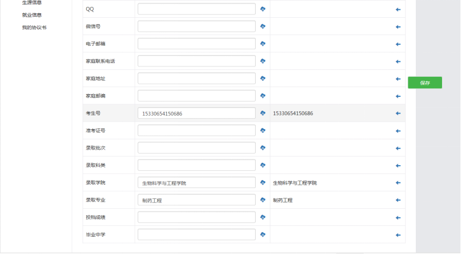
Task: Click the cloud icon in 录取学院 row
Action: coord(263,183)
